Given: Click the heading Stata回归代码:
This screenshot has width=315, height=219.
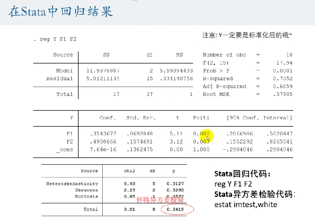Looking at the screenshot, I should click(x=242, y=174).
